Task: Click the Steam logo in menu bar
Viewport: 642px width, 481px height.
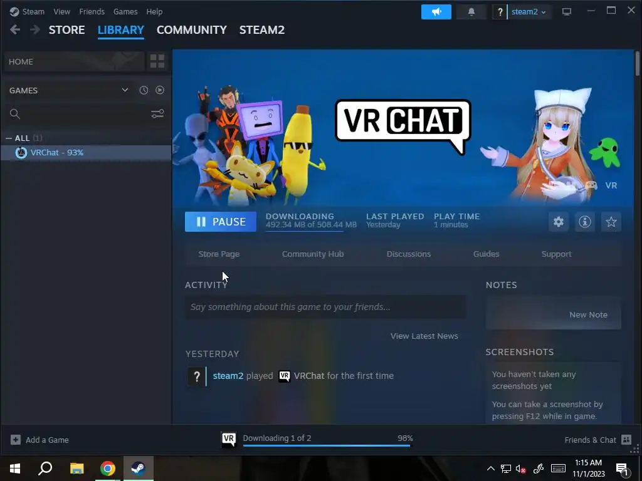Action: [14, 11]
